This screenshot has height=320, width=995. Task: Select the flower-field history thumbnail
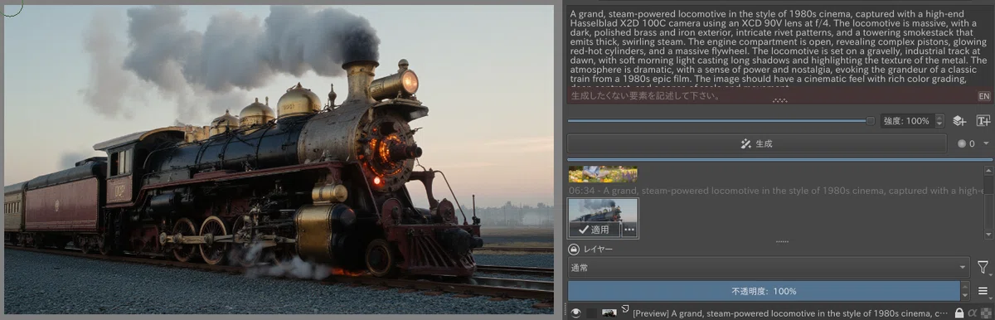[x=603, y=174]
